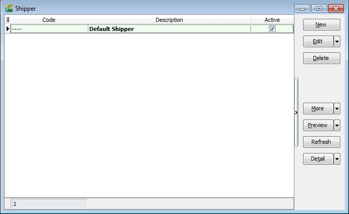
Task: Expand the Detail button dropdown arrow
Action: (337, 159)
